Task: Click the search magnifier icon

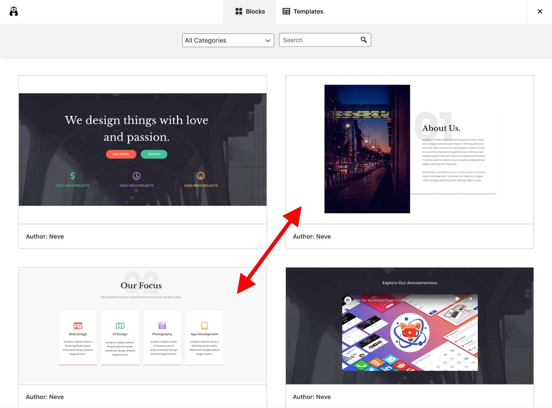Action: pos(363,40)
